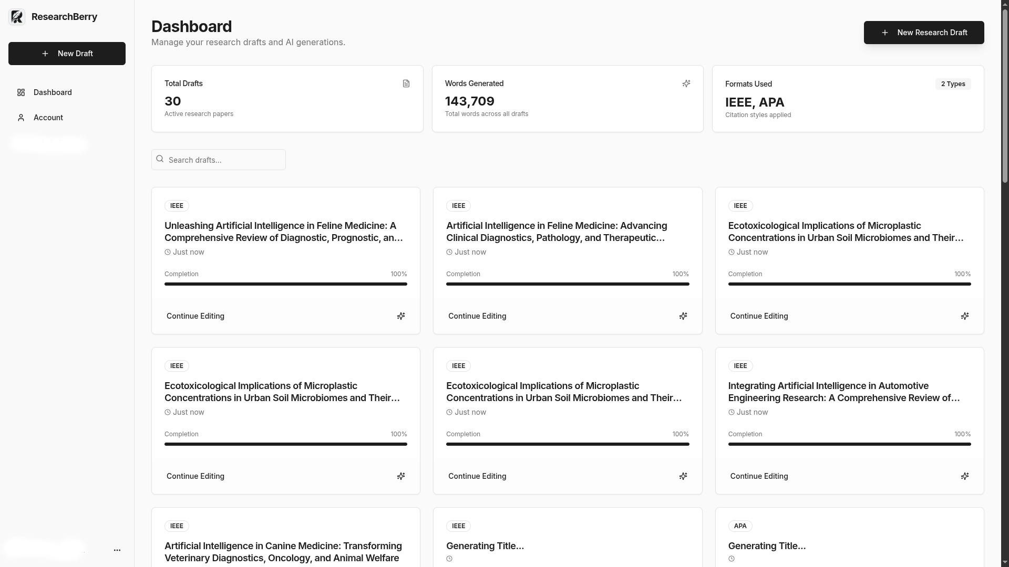
Task: Click the 2 Types badge
Action: [953, 84]
